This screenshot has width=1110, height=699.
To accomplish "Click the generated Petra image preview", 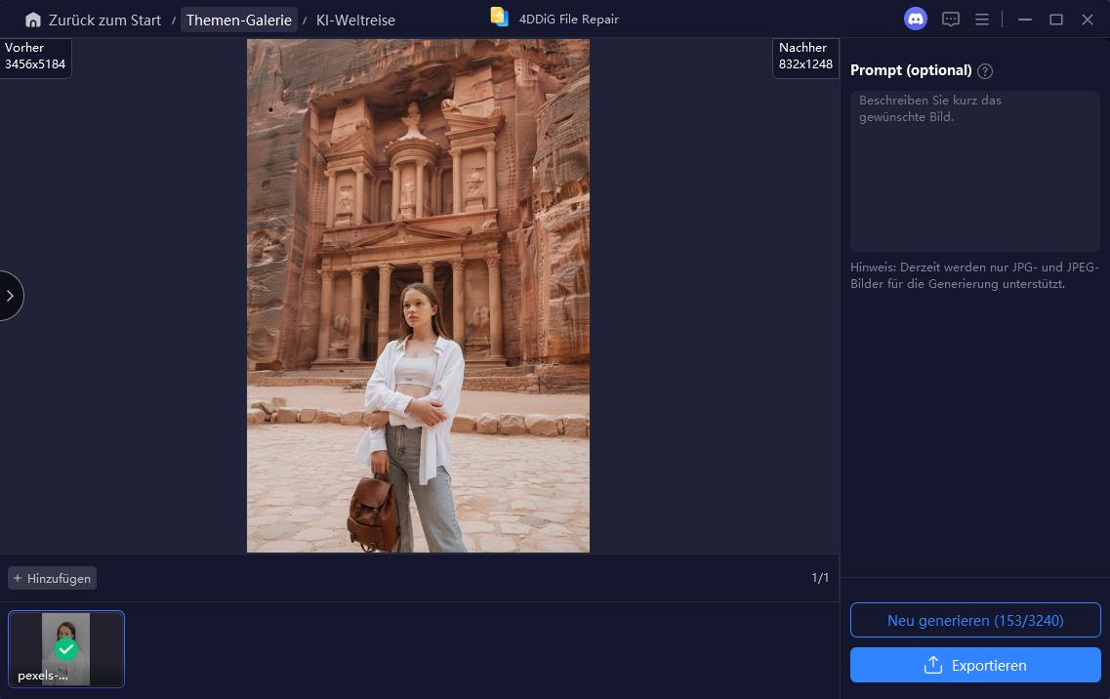I will click(x=418, y=296).
